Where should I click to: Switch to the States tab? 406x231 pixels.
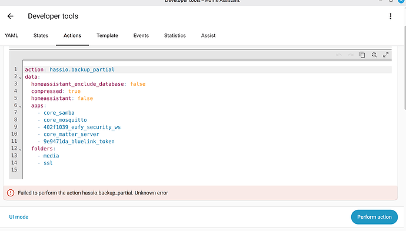(x=41, y=36)
